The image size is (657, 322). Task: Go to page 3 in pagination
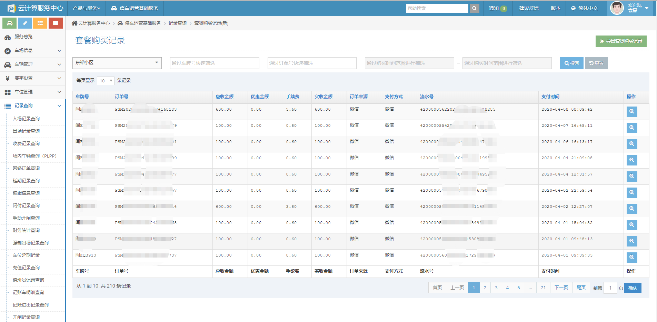point(496,288)
